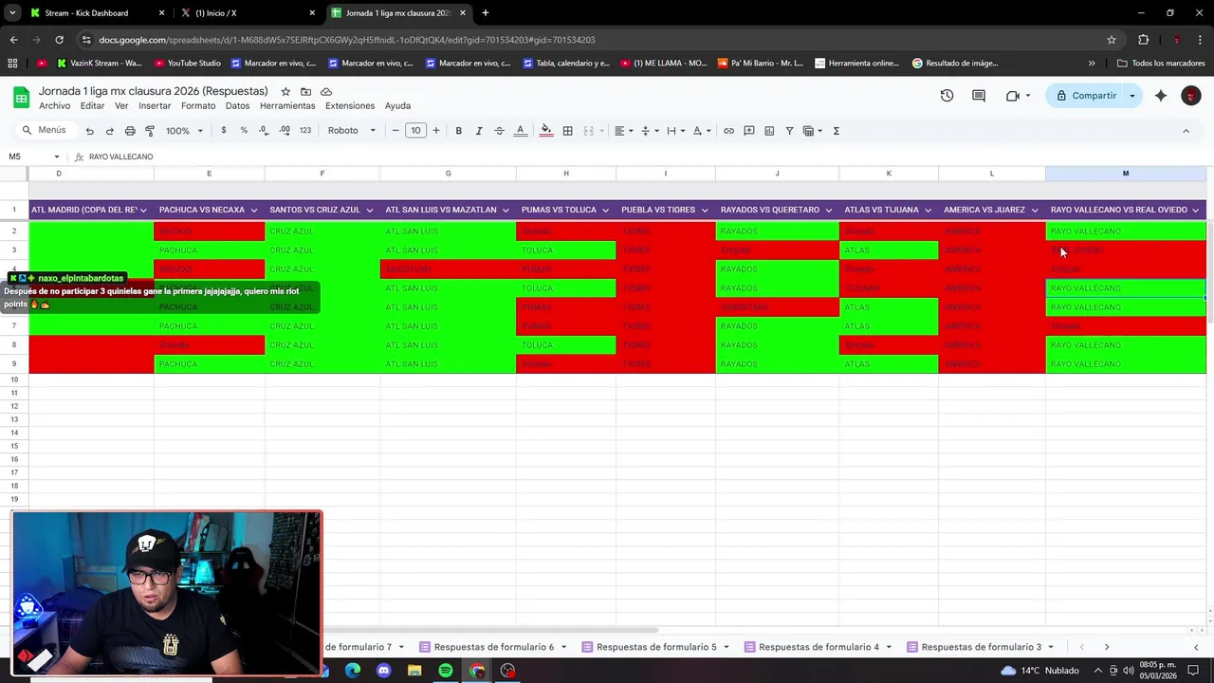Toggle bold formatting

point(458,131)
